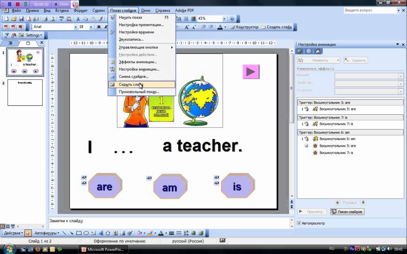Click the Dash Style icon
The width and height of the screenshot is (407, 254).
(x=178, y=233)
